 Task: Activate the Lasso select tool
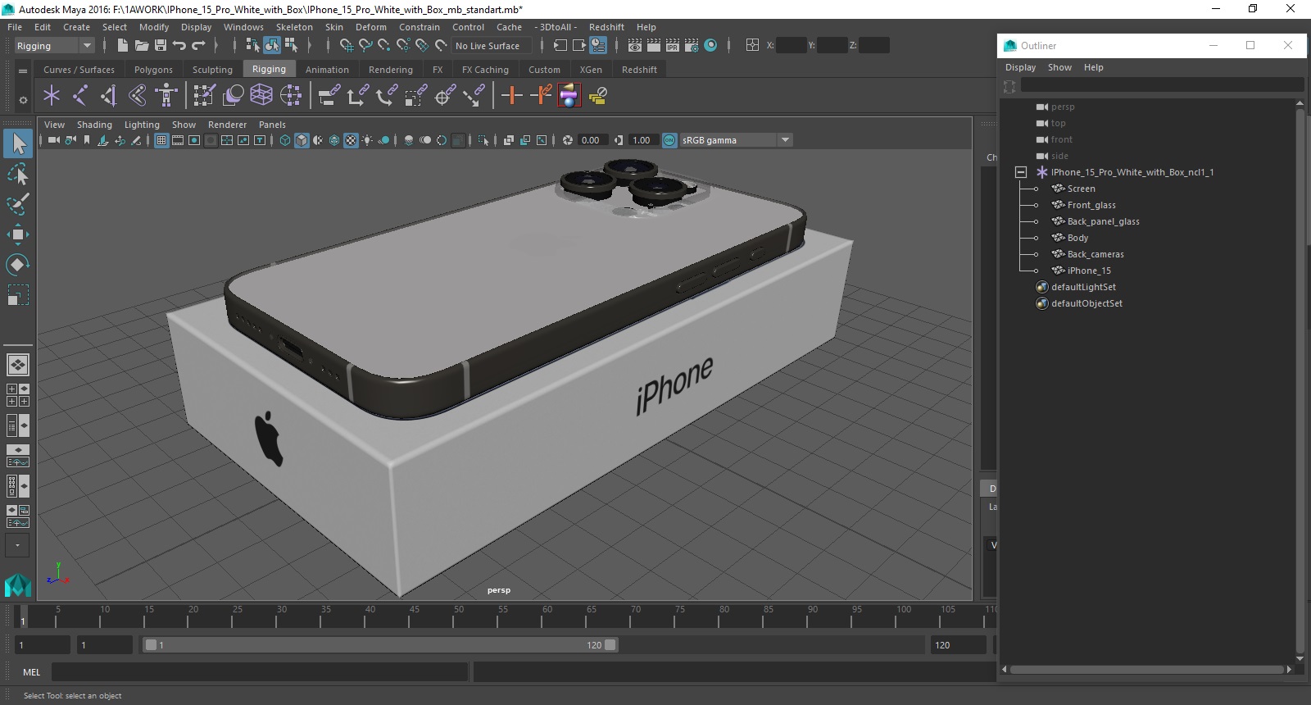click(18, 174)
